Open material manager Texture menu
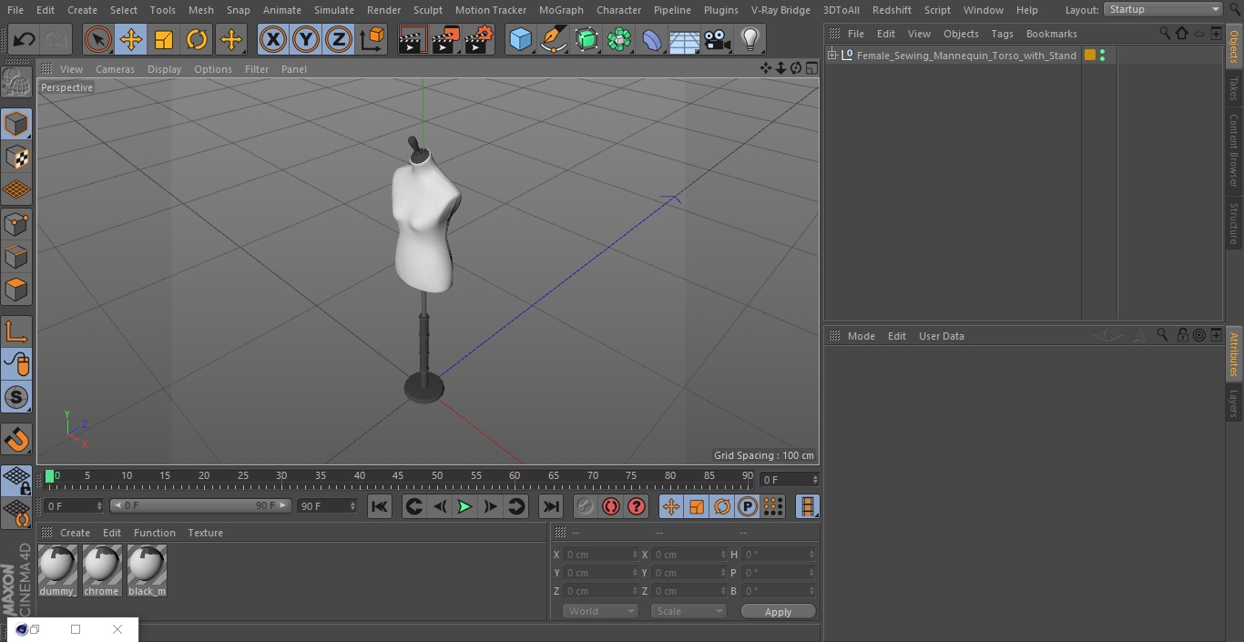The image size is (1244, 642). [205, 533]
